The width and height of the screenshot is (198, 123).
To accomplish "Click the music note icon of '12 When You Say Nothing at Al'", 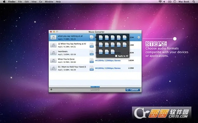I will tap(53, 45).
